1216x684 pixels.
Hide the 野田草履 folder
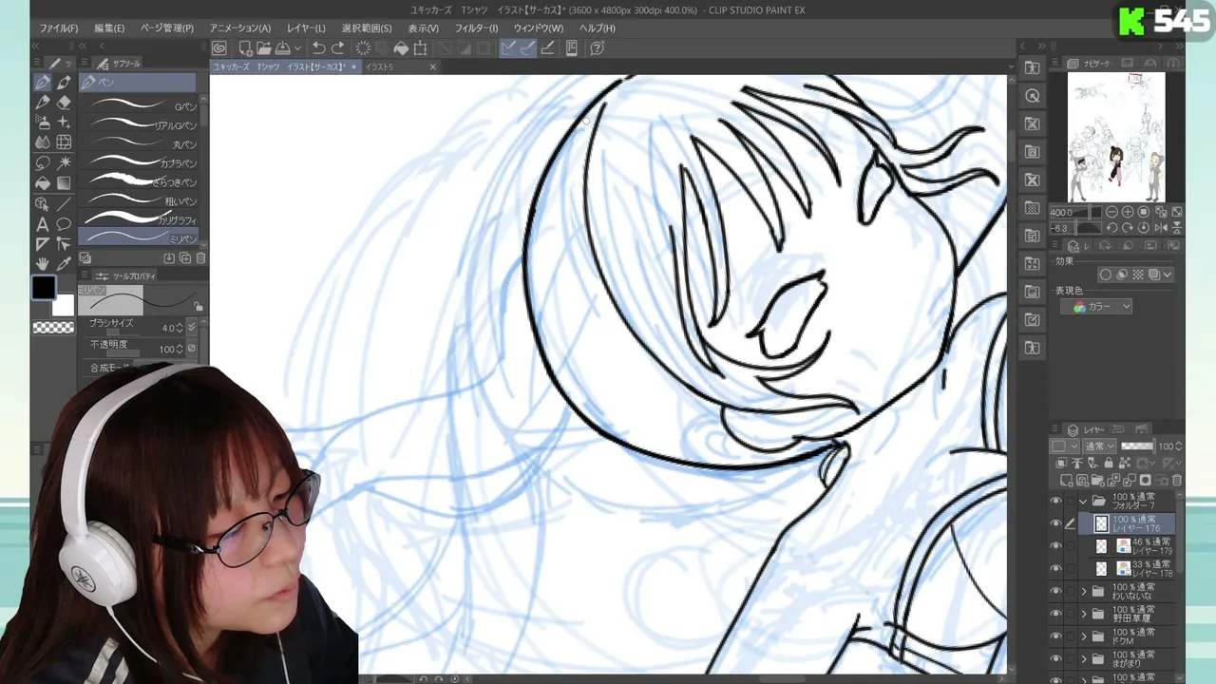click(1055, 614)
